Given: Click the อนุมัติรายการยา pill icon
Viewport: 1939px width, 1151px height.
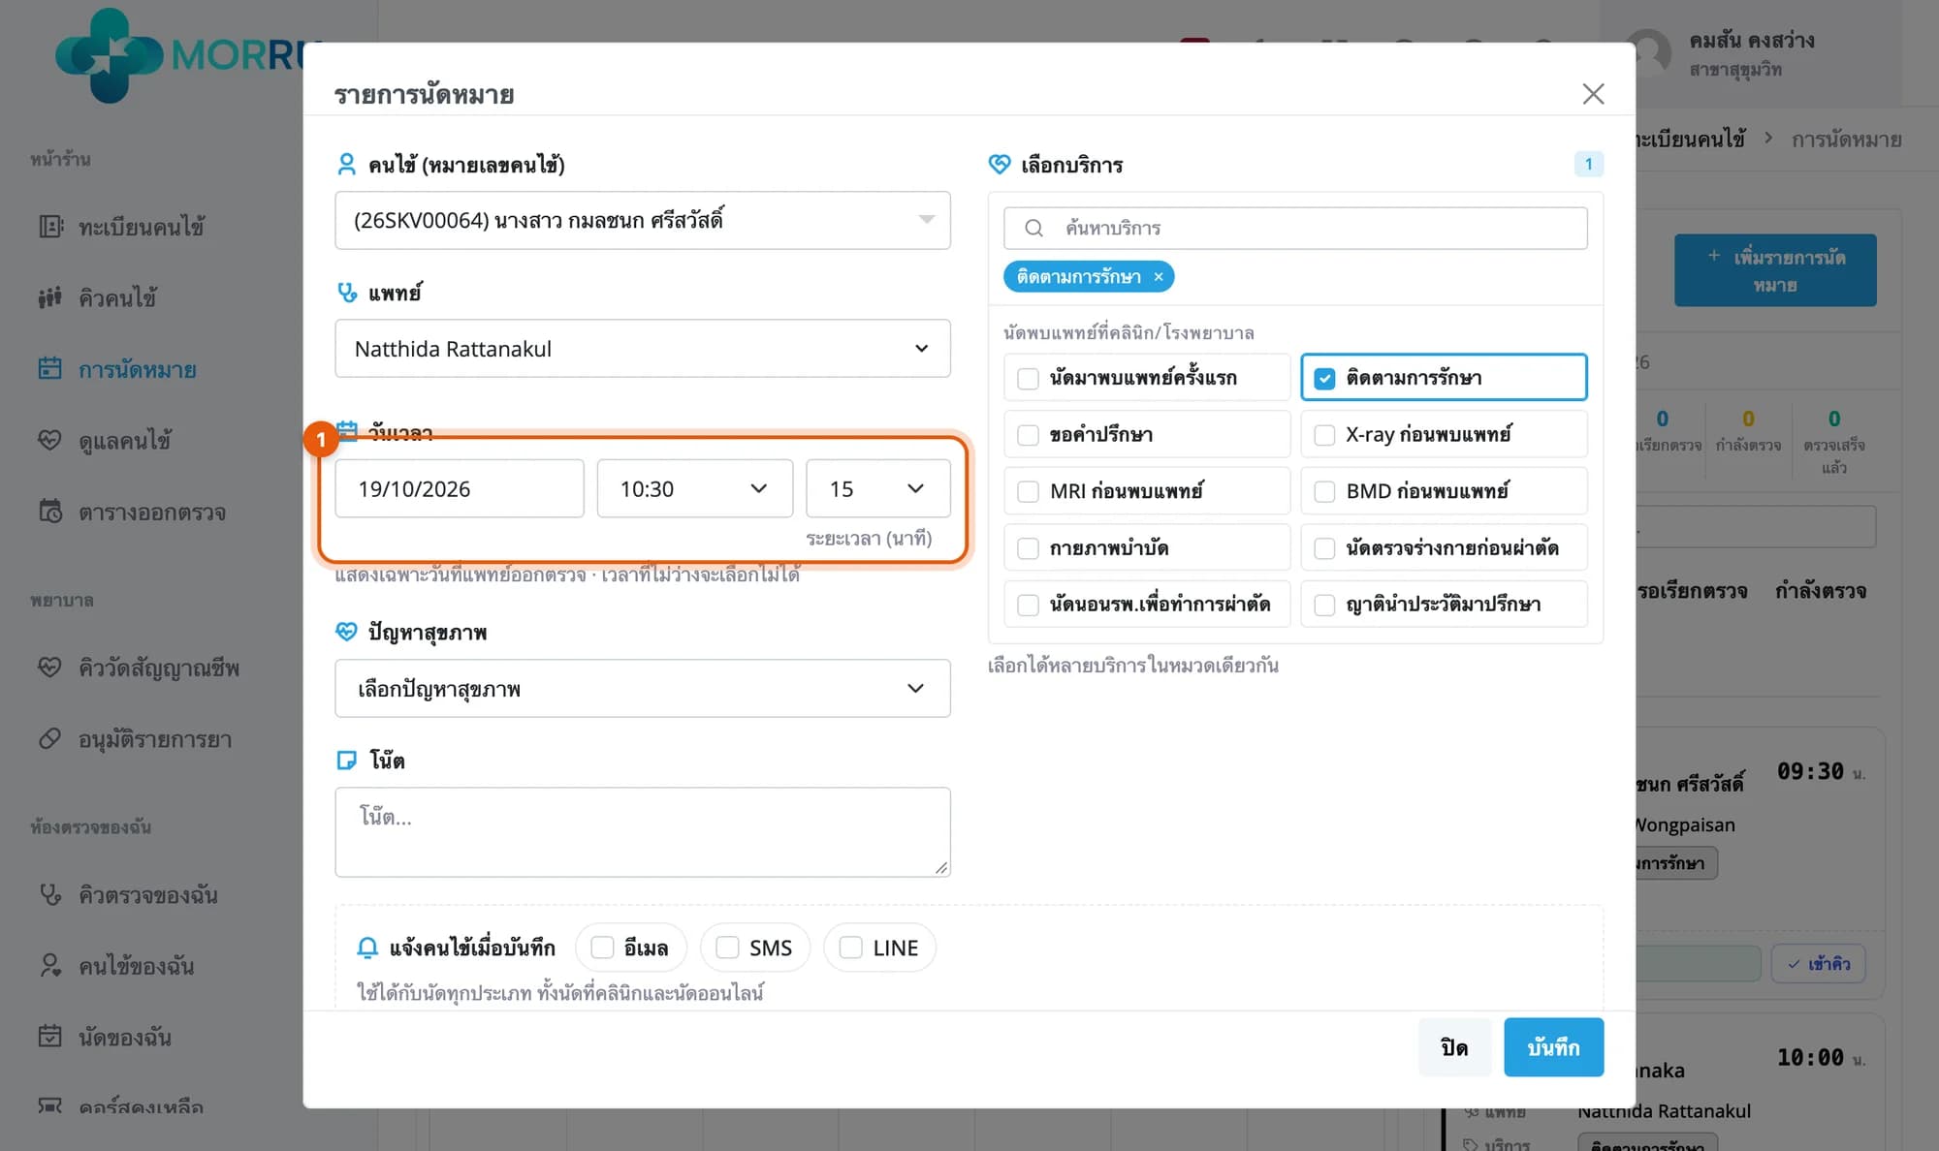Looking at the screenshot, I should pyautogui.click(x=49, y=739).
